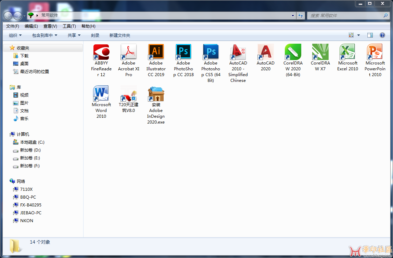Expand the 包含到库中 dropdown
The width and height of the screenshot is (393, 258).
[x=45, y=35]
